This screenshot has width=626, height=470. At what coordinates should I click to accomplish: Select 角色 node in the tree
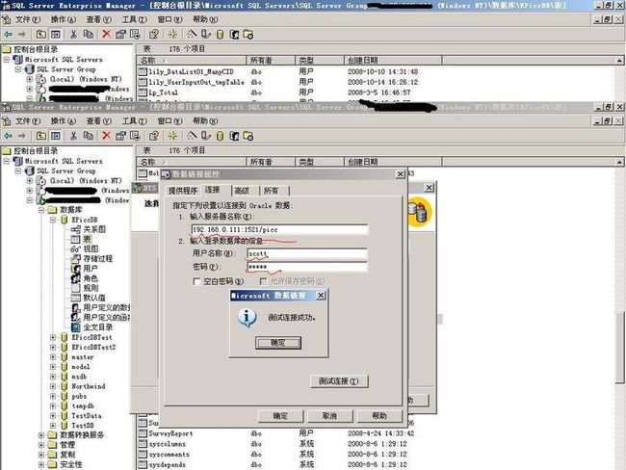91,278
